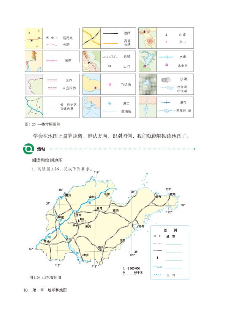Click the 城市 label in the map legend
This screenshot has width=228, height=319.
click(171, 236)
